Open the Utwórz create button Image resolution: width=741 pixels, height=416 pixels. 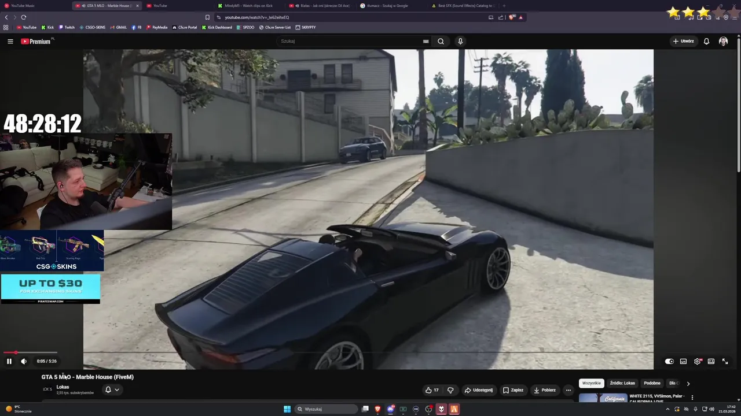pos(683,41)
